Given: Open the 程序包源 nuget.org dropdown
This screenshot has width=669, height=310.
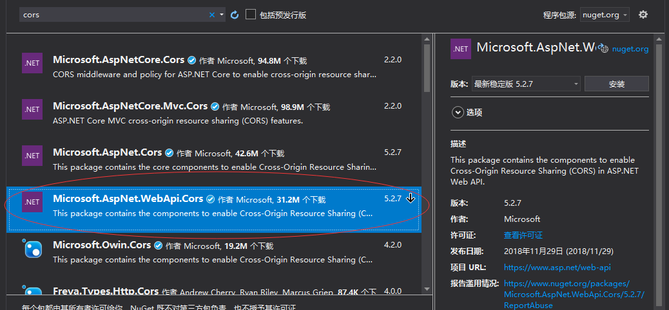Looking at the screenshot, I should click(x=605, y=15).
